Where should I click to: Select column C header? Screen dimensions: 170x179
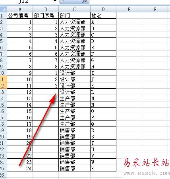click(x=74, y=9)
